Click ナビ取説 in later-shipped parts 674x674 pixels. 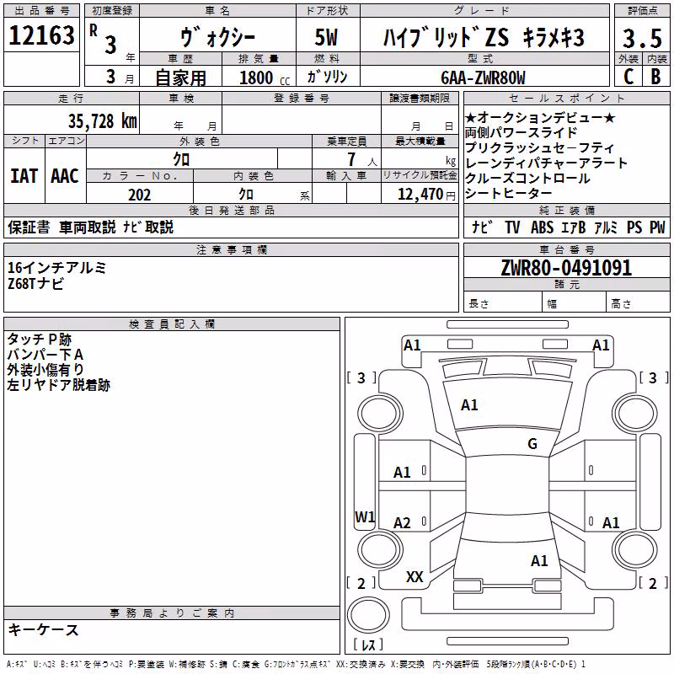click(x=148, y=227)
